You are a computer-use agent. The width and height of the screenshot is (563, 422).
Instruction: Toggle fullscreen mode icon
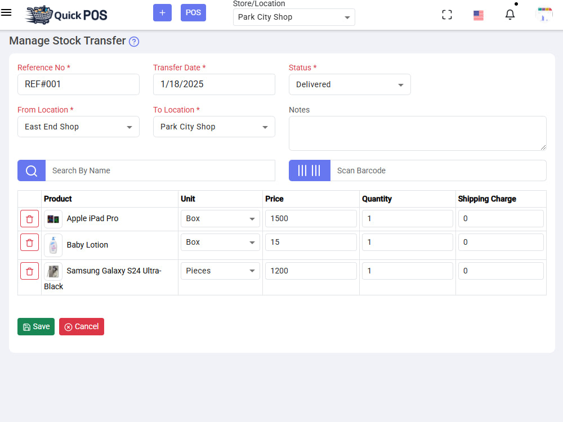446,15
